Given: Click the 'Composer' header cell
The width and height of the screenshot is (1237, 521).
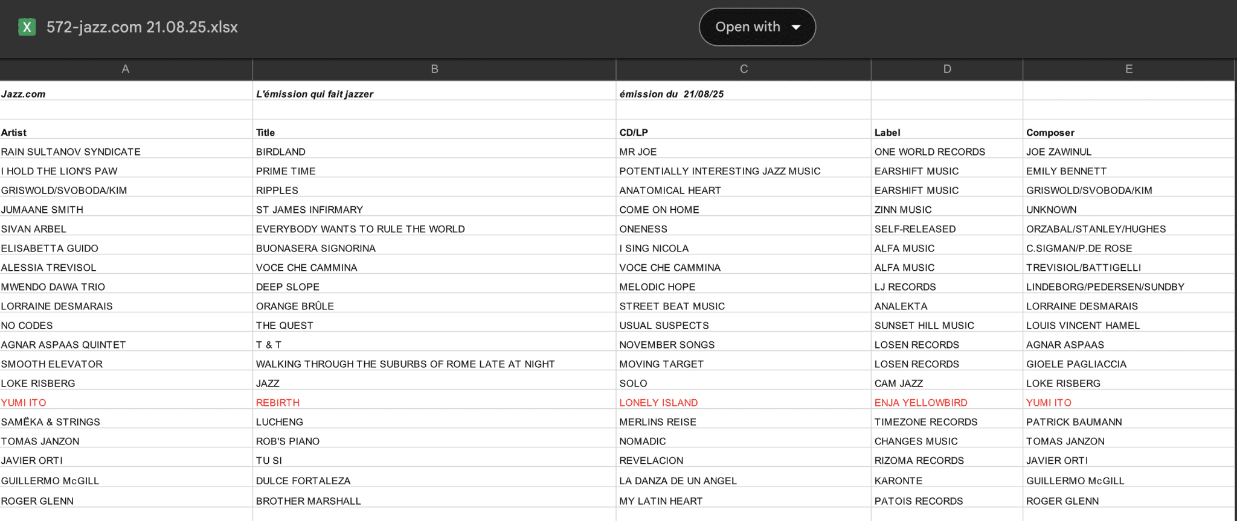Looking at the screenshot, I should click(1128, 130).
